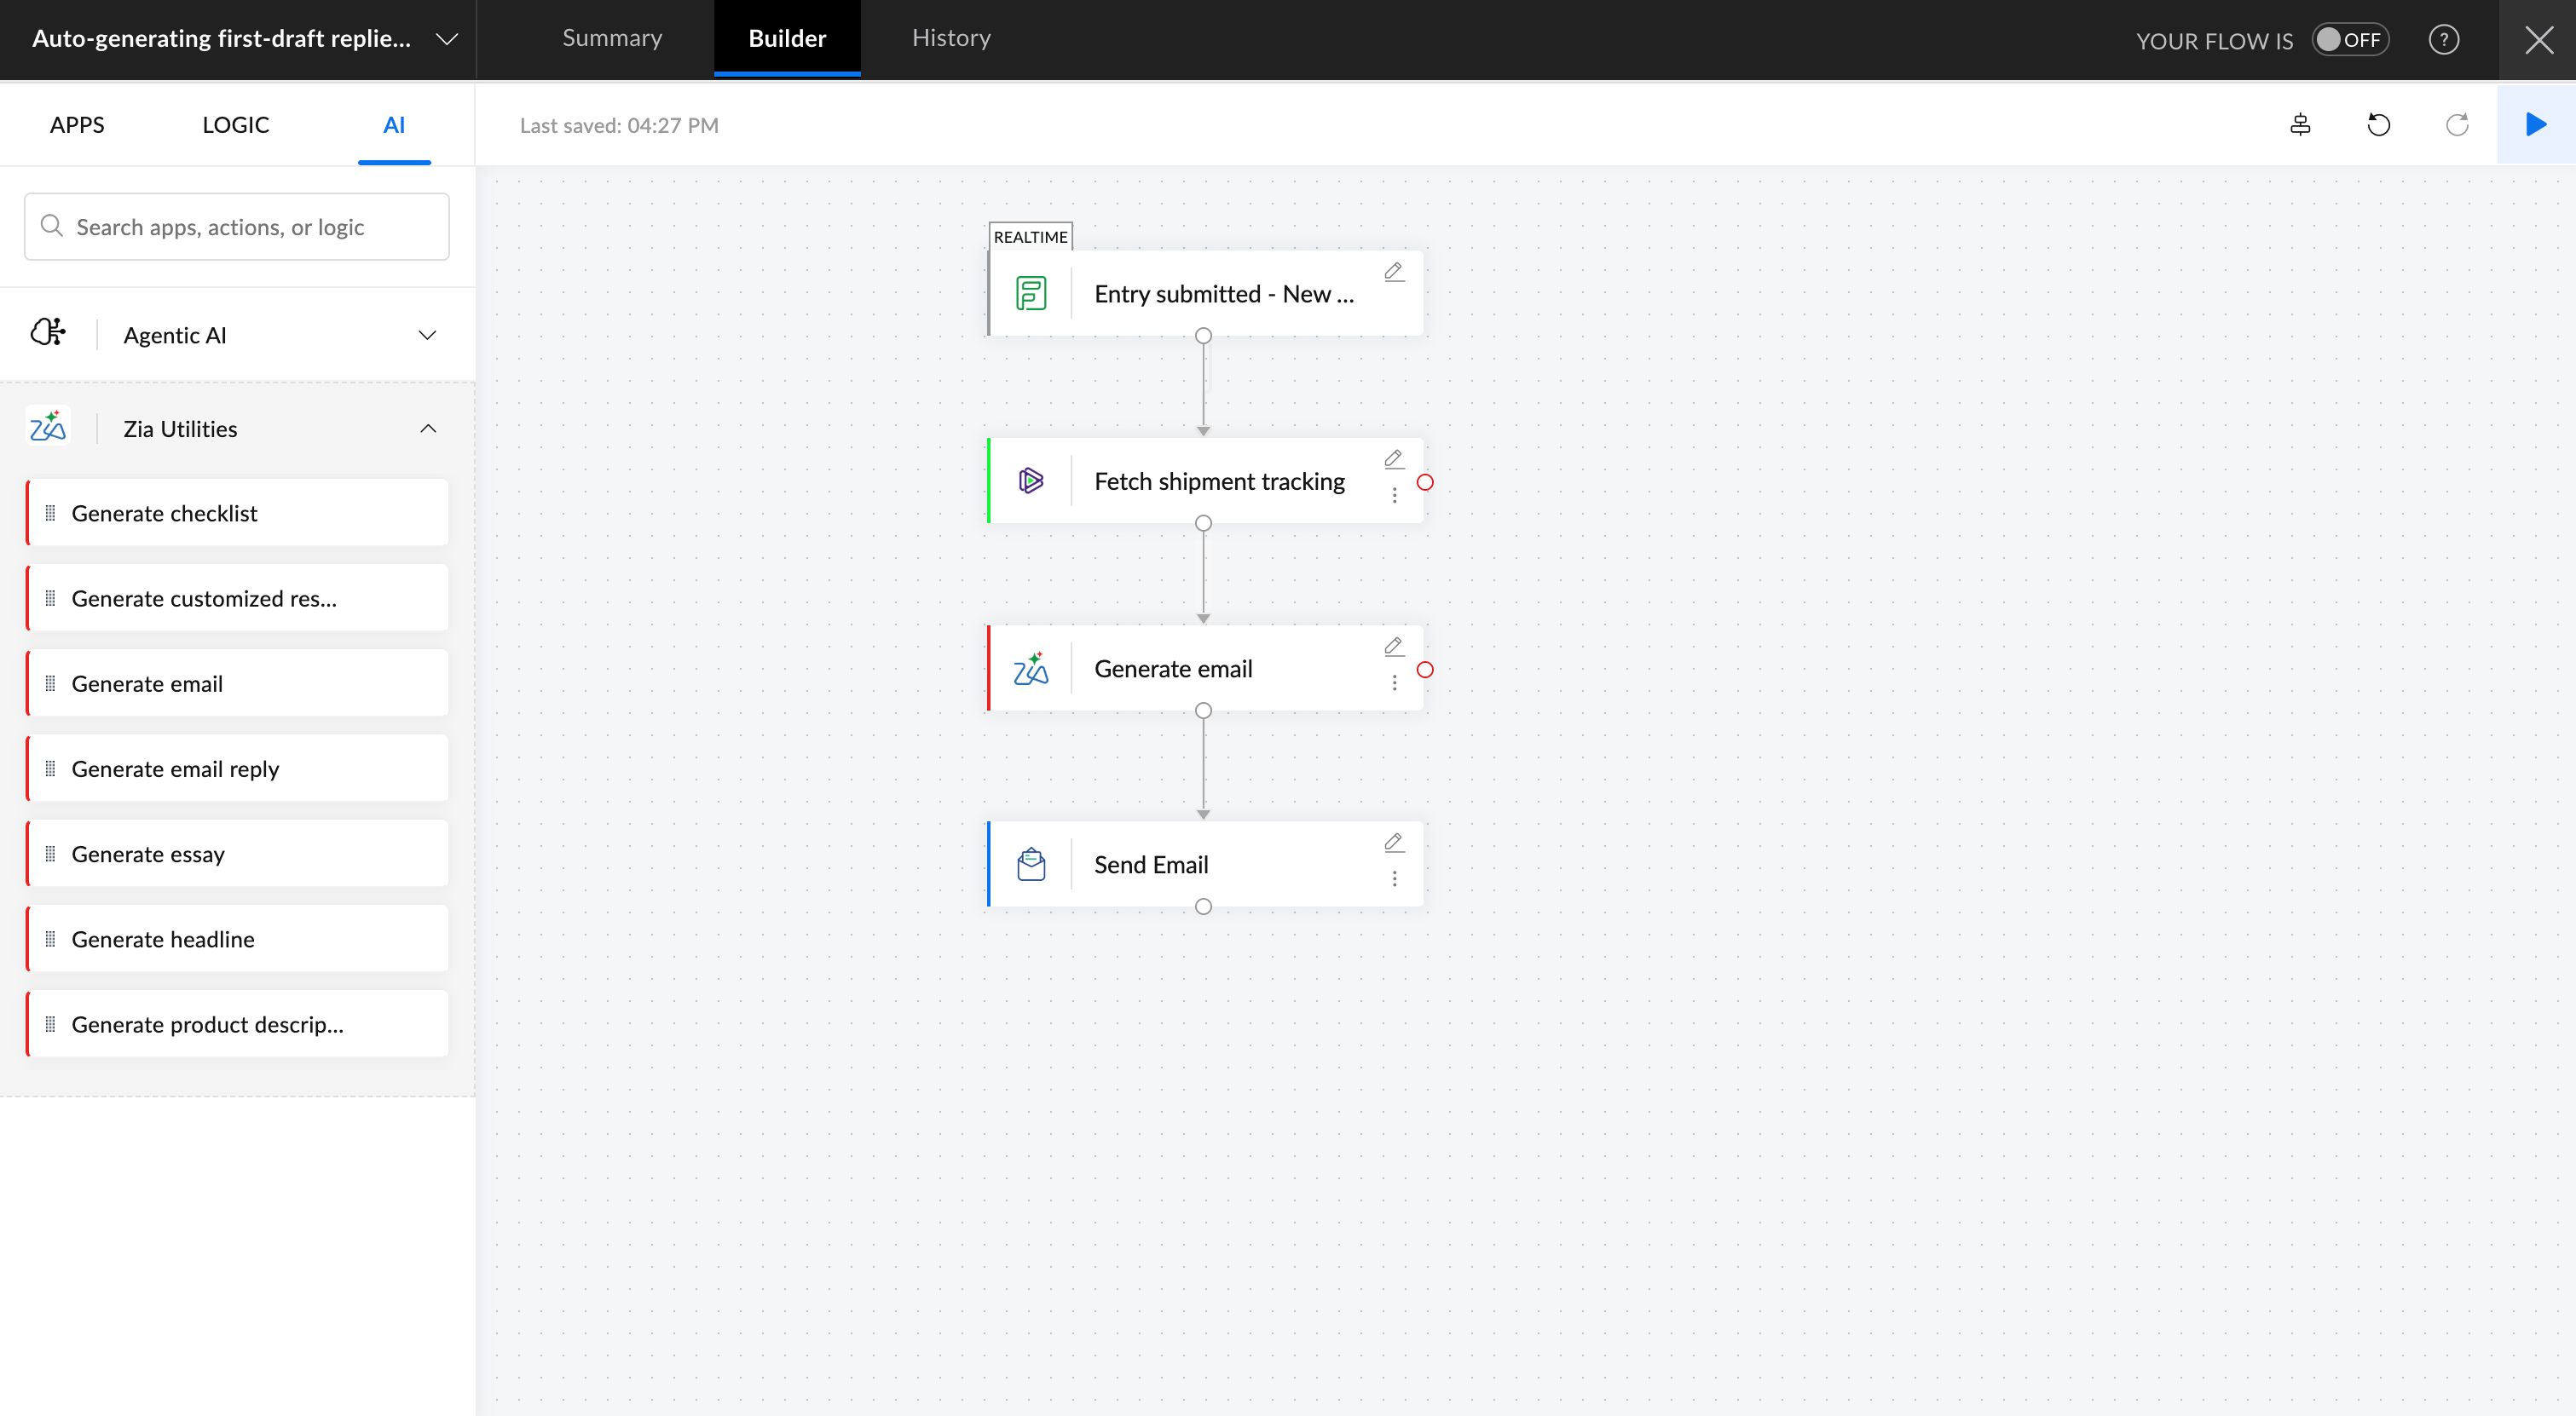Image resolution: width=2576 pixels, height=1416 pixels.
Task: Click the undo icon in toolbar
Action: pos(2378,125)
